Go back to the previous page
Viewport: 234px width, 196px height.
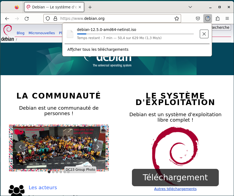pos(7,18)
